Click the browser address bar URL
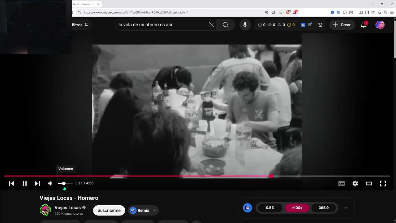396x223 pixels. (136, 12)
